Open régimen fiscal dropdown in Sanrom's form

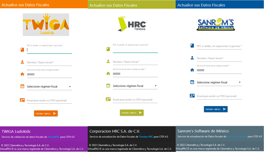coord(219,82)
